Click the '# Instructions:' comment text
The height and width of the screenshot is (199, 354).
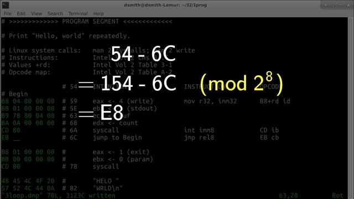[x=29, y=57]
